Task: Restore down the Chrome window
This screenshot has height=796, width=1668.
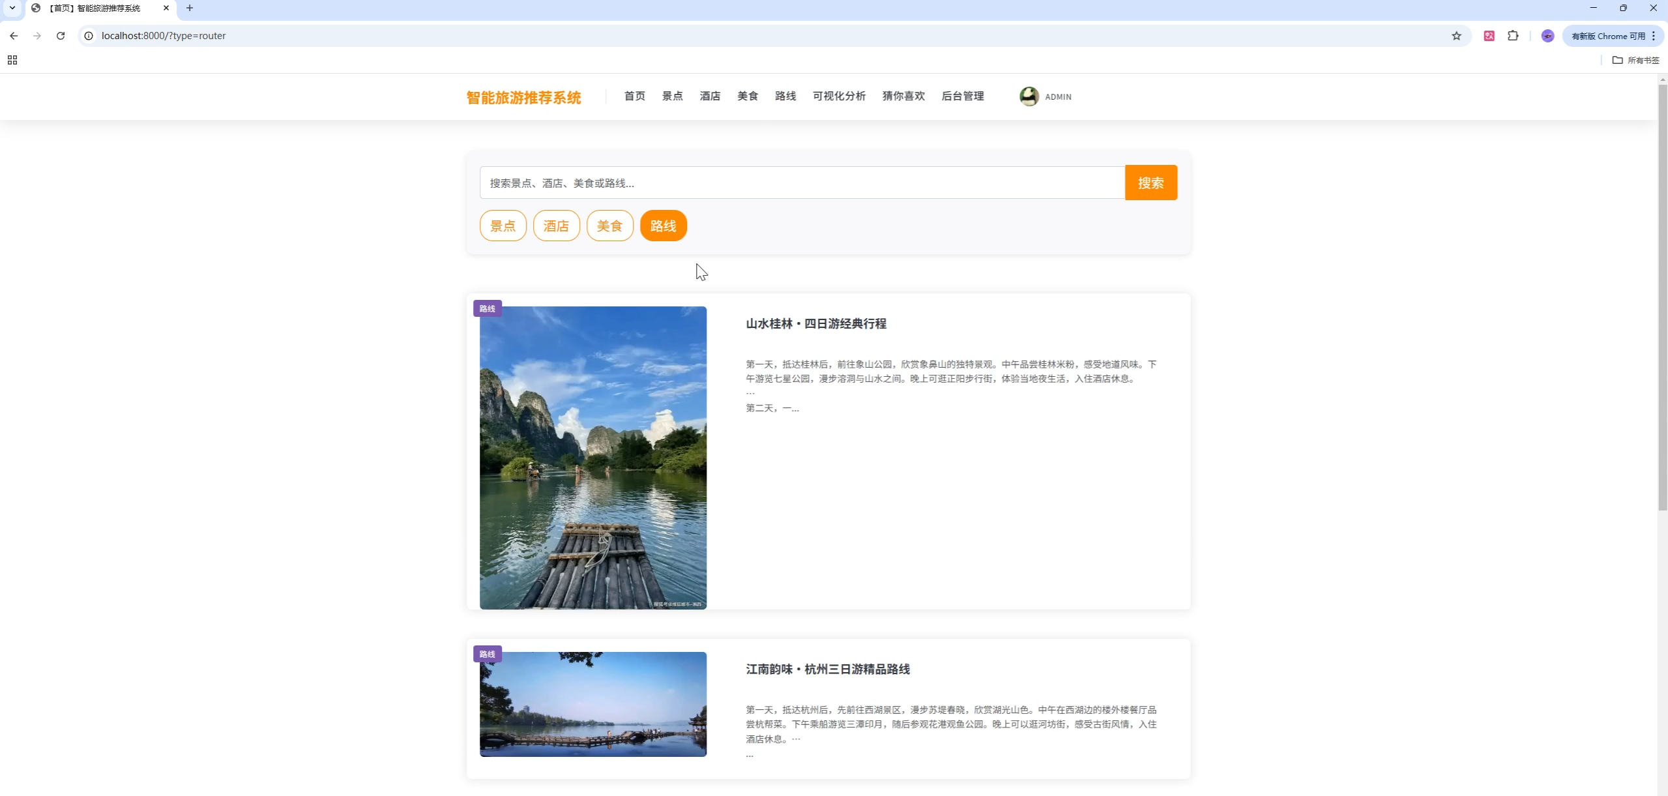Action: [1623, 8]
